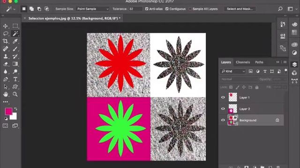The width and height of the screenshot is (300, 168).
Task: Change the screen mode
Action: pos(15,126)
